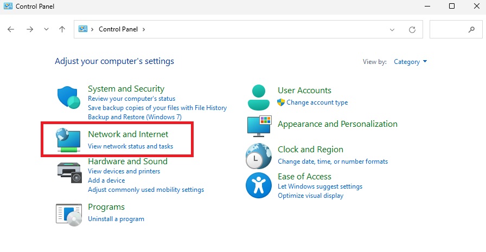Open Backup and Restore (Windows 7)
Image resolution: width=486 pixels, height=252 pixels.
pos(135,117)
